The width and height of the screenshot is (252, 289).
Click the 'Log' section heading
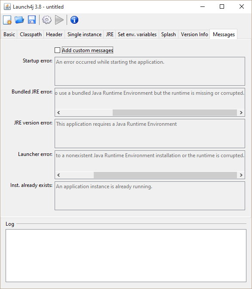click(x=10, y=224)
